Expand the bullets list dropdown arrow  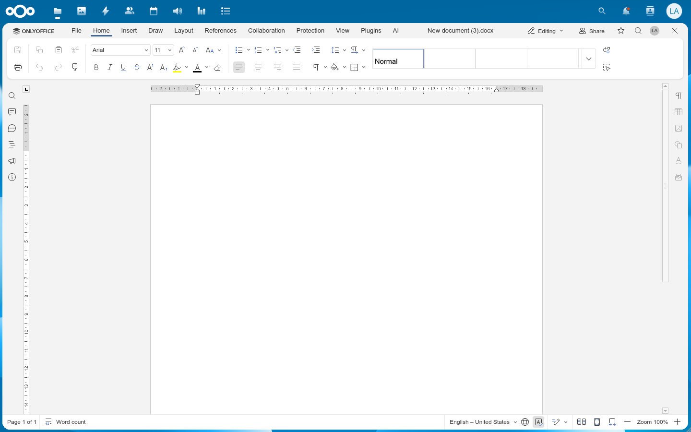pos(248,50)
